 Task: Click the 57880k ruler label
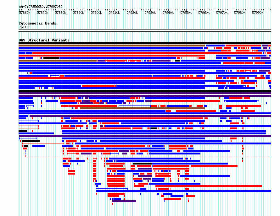pyautogui.click(x=60, y=13)
